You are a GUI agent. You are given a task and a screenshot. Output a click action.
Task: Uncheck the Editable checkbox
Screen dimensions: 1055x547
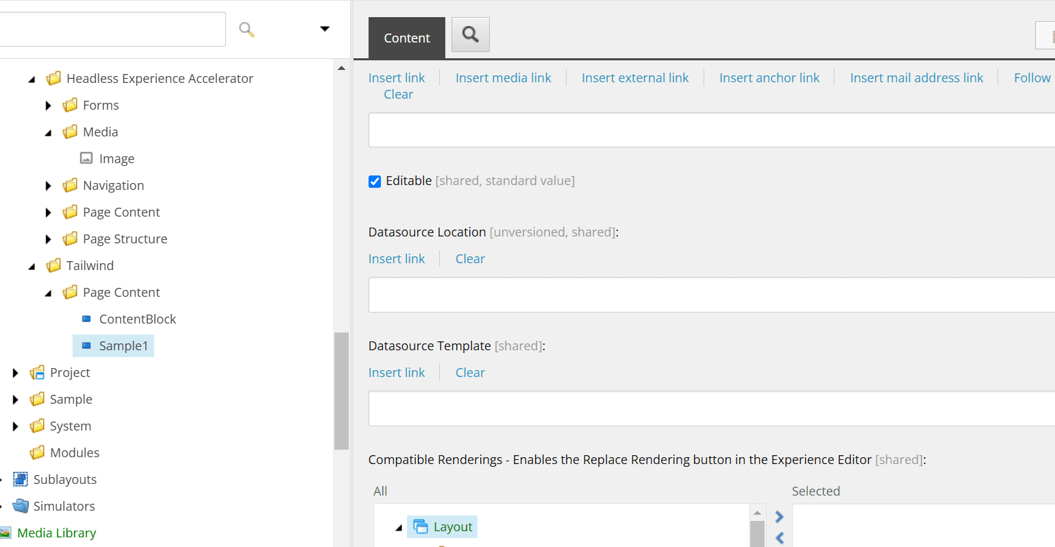pos(375,182)
